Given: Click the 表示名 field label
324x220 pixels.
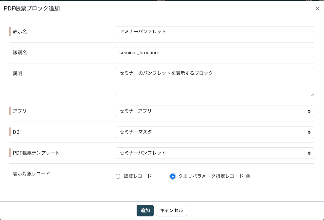Looking at the screenshot, I should 20,32.
